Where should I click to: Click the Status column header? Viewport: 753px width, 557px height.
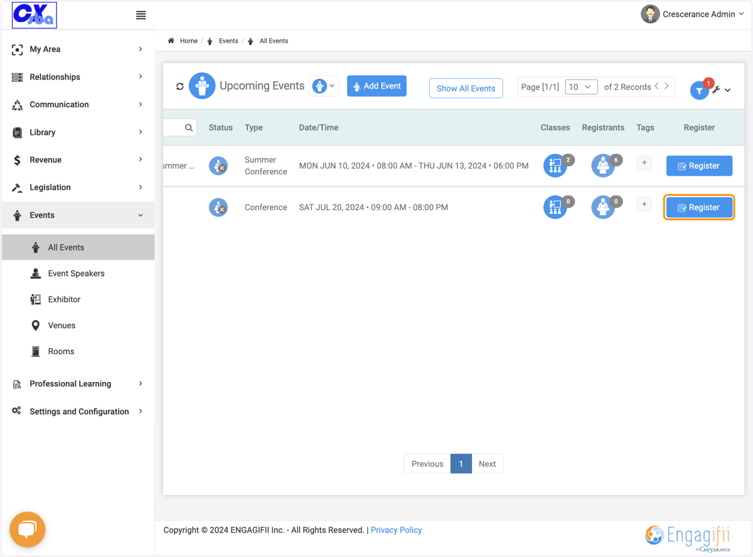221,127
